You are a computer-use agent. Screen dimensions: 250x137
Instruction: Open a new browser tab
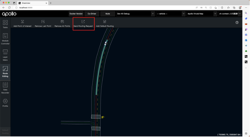pos(51,3)
